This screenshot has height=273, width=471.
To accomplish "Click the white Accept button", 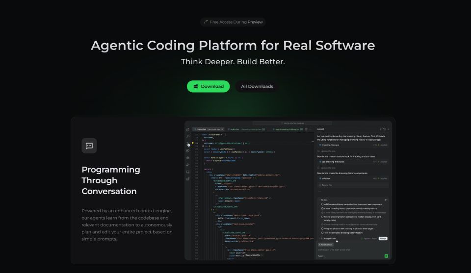I will (383, 239).
